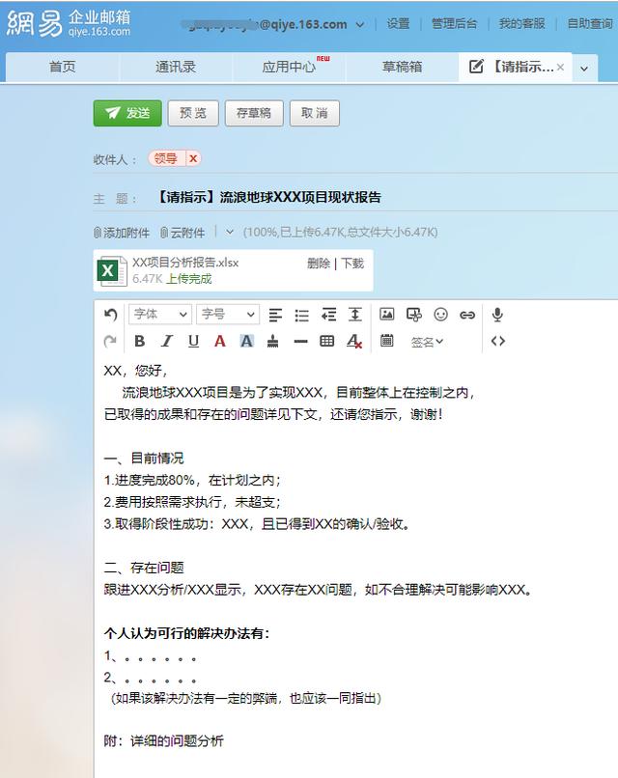Click the line '1.进度完成80%,在计划之内;'
The height and width of the screenshot is (778, 618).
[x=192, y=480]
